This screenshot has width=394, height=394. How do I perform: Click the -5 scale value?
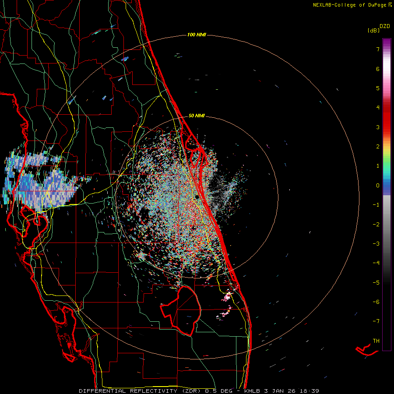(376, 283)
